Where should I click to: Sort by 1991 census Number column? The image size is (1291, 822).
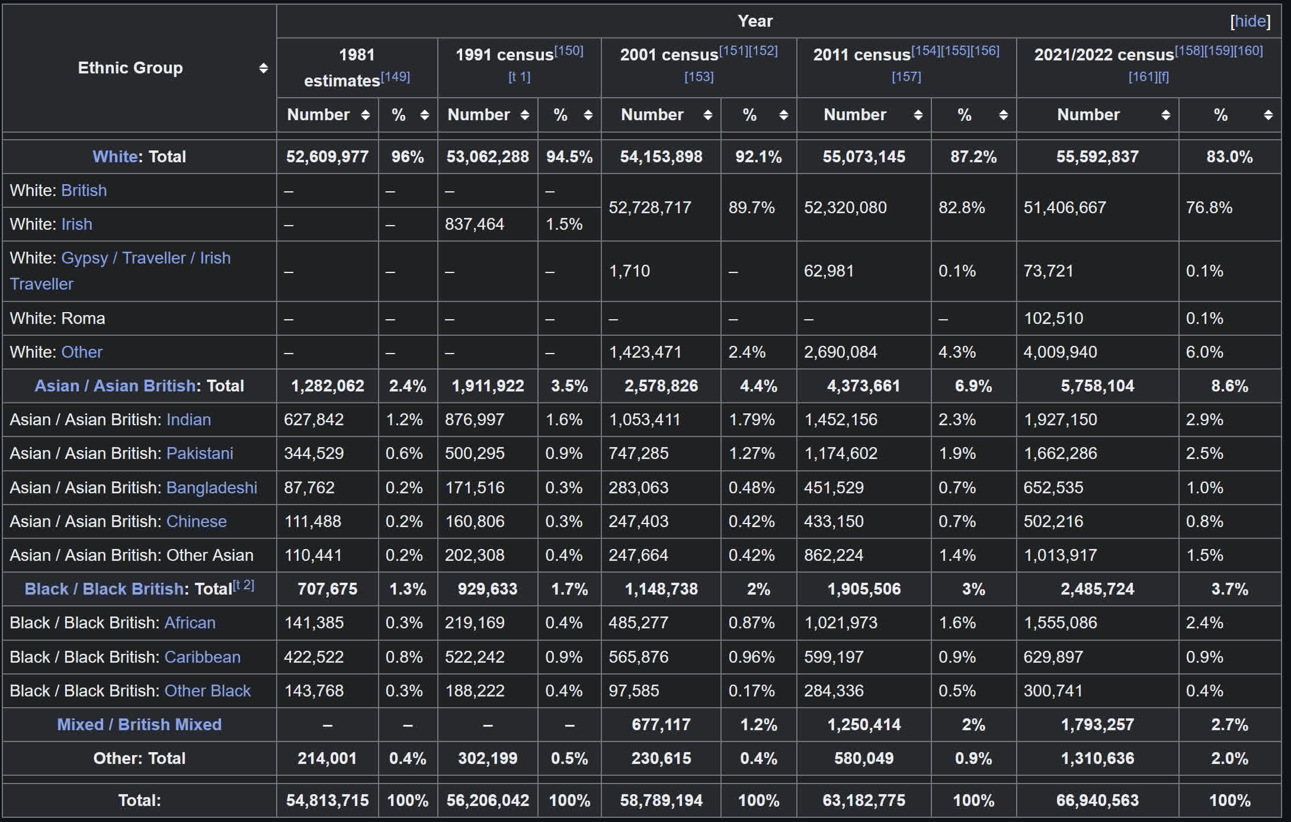525,115
